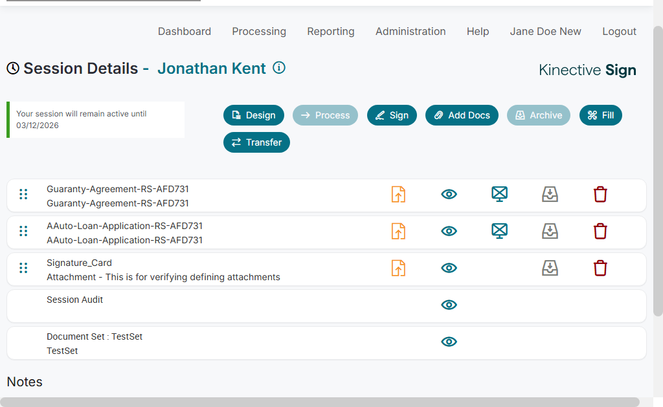Open the Jane Doe New user menu
The height and width of the screenshot is (407, 663).
tap(545, 31)
